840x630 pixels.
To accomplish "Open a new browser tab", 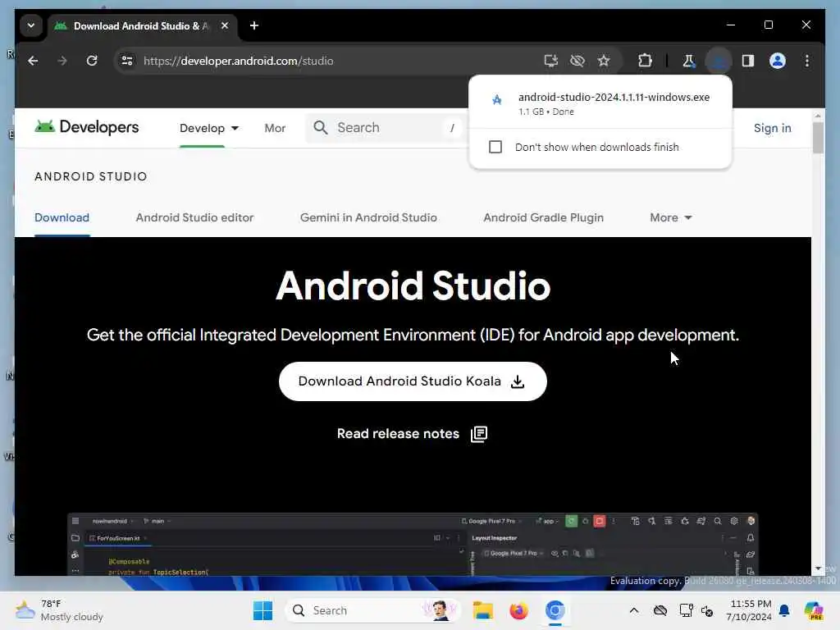I will (x=254, y=25).
